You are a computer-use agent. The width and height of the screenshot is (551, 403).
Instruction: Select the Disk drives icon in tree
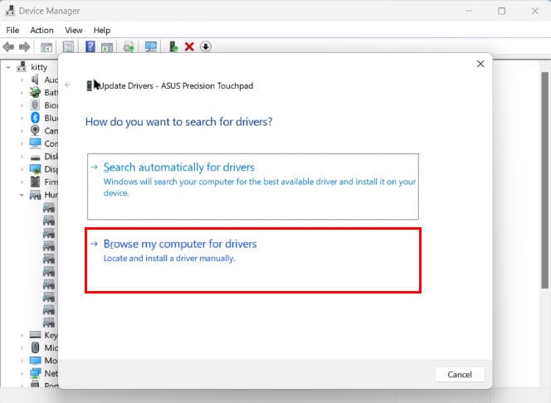coord(35,158)
